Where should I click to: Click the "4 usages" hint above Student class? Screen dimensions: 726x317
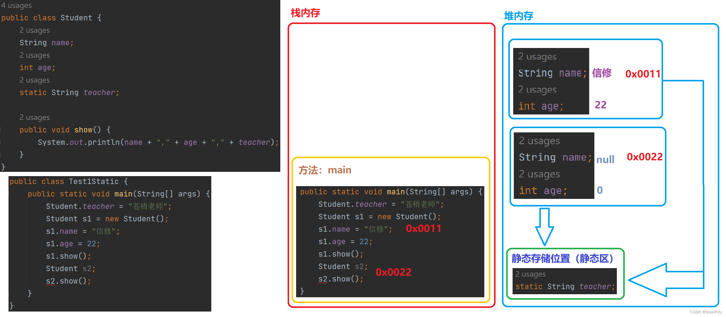[x=16, y=5]
